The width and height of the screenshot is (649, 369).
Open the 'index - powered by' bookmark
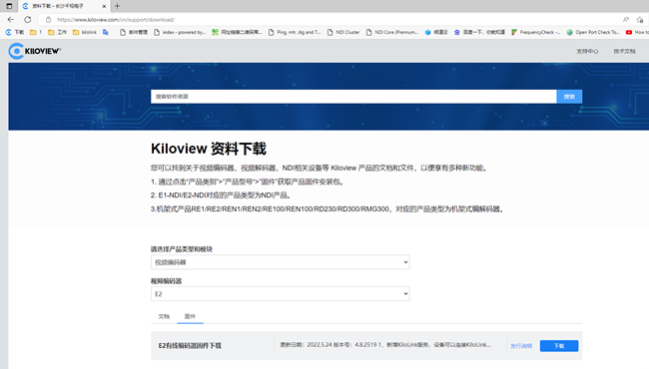pos(180,32)
